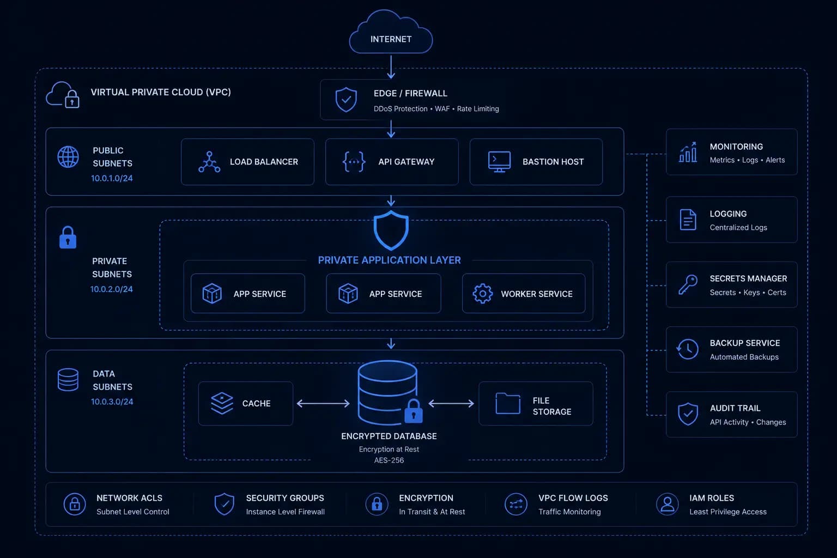Image resolution: width=837 pixels, height=558 pixels.
Task: Click the AES-256 text
Action: pos(389,460)
